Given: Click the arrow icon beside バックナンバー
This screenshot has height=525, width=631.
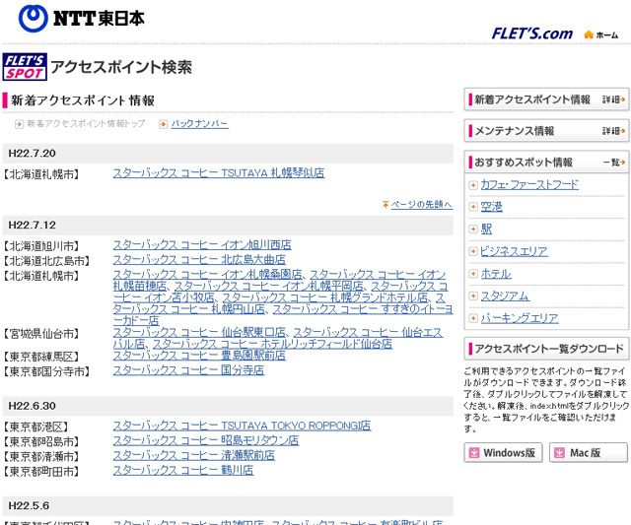Looking at the screenshot, I should point(163,124).
